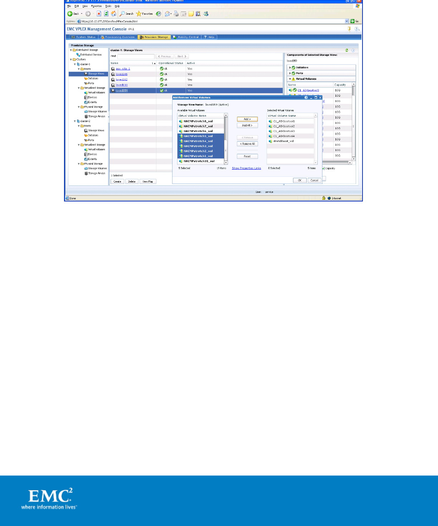The height and width of the screenshot is (526, 438).
Task: Open the browser View menu
Action: (x=85, y=6)
